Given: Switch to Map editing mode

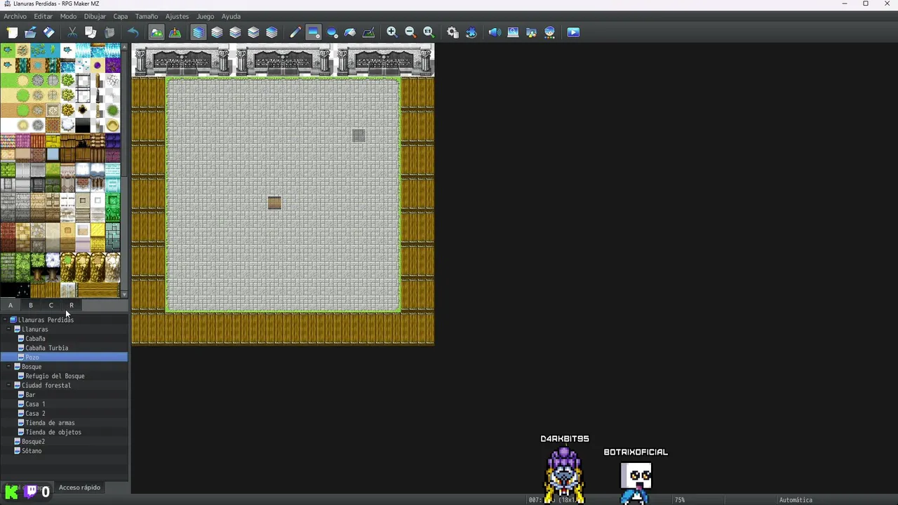Looking at the screenshot, I should [x=156, y=32].
